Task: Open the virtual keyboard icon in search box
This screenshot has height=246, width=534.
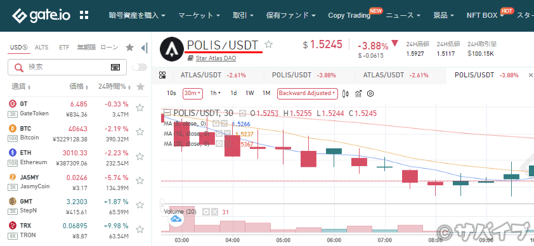Action: (x=115, y=67)
